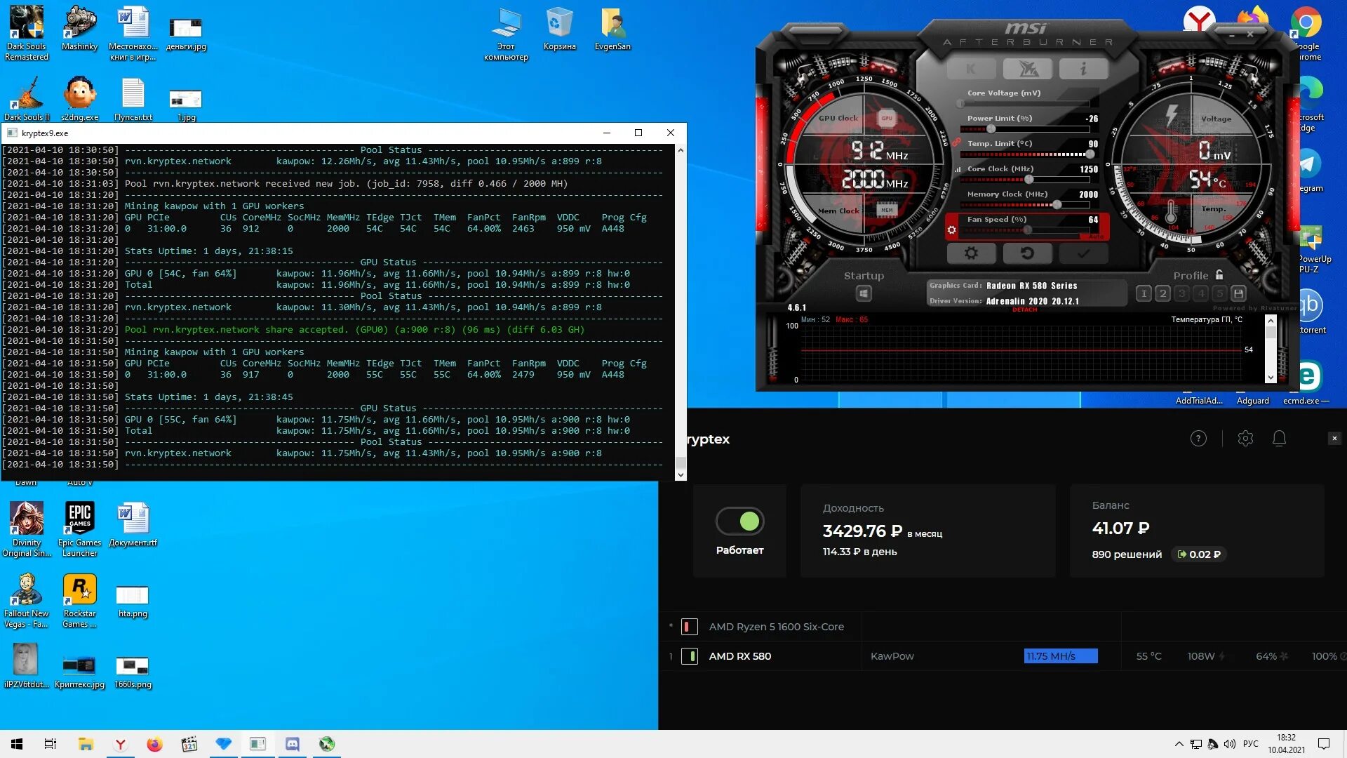Click the KawPow algorithm label

click(x=892, y=656)
